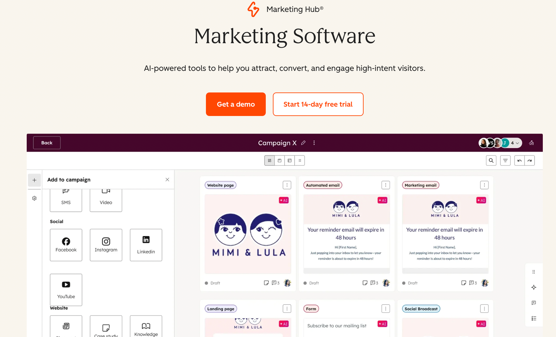Click the AI badge on Landing page card
Viewport: 556px width, 337px height.
(x=284, y=324)
